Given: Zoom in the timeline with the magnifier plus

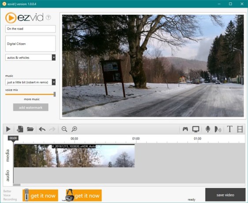Looking at the screenshot, I should (x=74, y=129).
